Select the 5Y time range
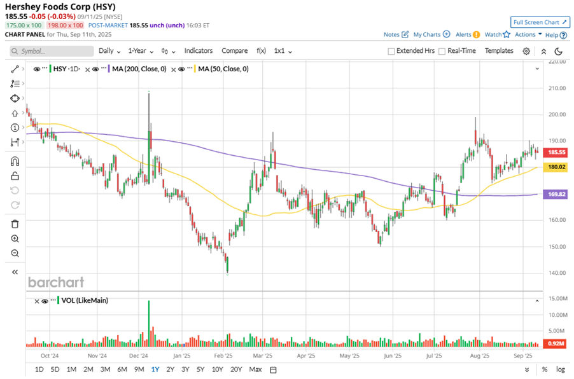 (200, 369)
